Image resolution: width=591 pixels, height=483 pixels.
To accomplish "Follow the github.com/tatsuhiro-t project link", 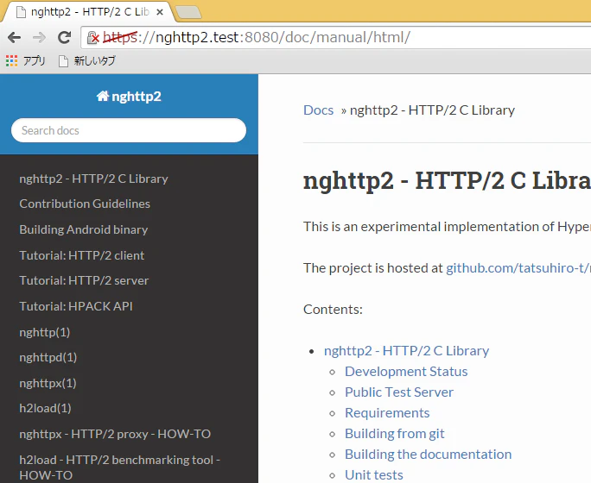I will coord(518,268).
